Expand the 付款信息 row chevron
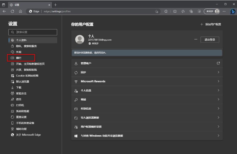This screenshot has height=154, width=237. pyautogui.click(x=218, y=108)
